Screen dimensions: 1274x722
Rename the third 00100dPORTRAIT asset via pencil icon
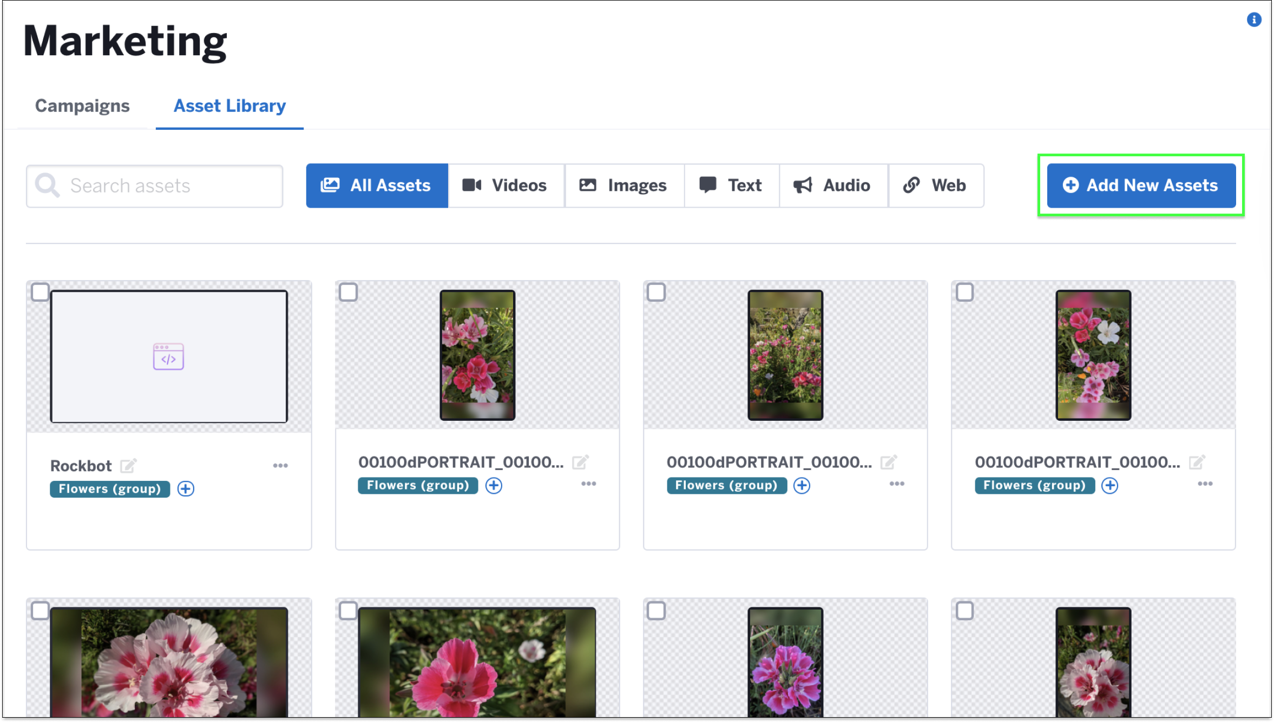[1197, 462]
